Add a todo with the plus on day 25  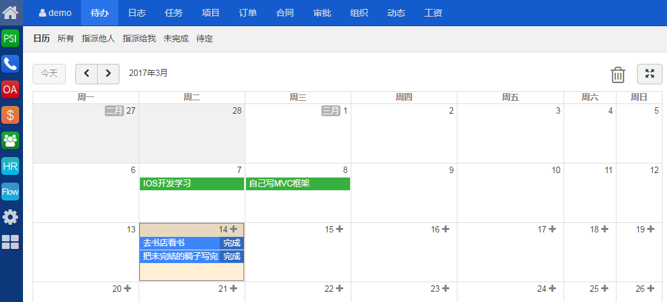[604, 289]
